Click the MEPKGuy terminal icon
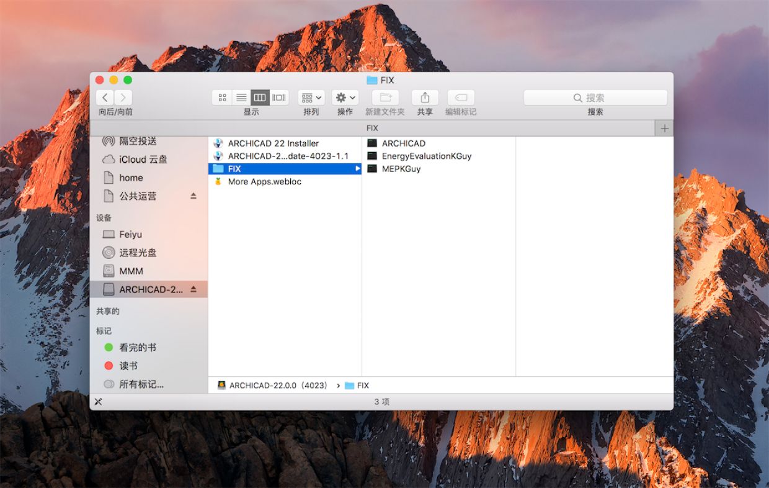Image resolution: width=769 pixels, height=488 pixels. (x=372, y=169)
